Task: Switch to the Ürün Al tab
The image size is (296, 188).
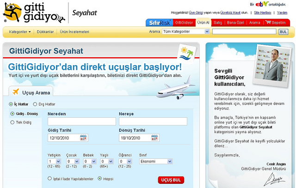Action: [x=203, y=23]
